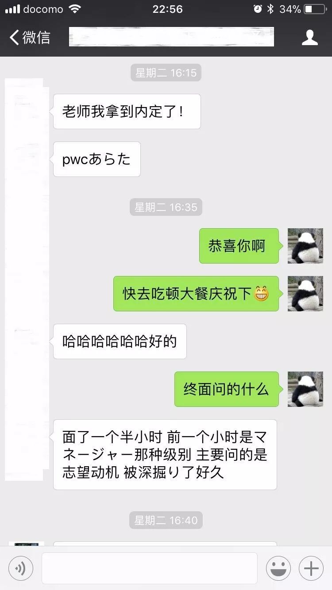Select the message 老师我拿到内定了！
This screenshot has width=332, height=590.
127,111
